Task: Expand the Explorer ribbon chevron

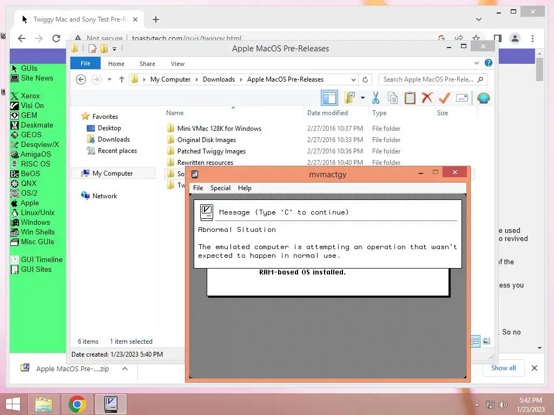Action: pyautogui.click(x=476, y=63)
